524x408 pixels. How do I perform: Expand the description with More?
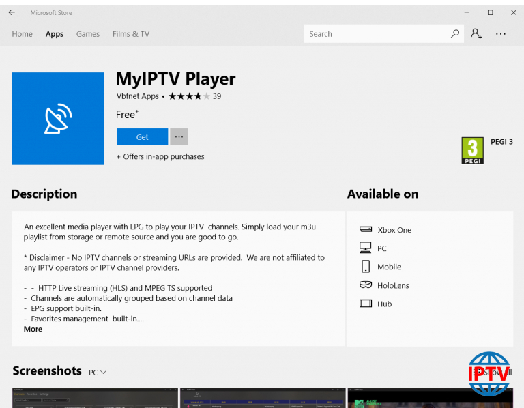tap(33, 329)
